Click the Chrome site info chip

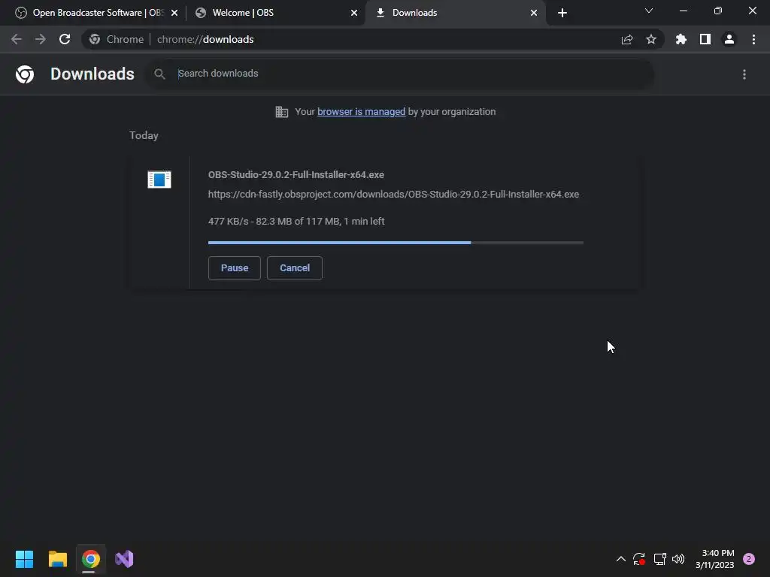coord(117,39)
